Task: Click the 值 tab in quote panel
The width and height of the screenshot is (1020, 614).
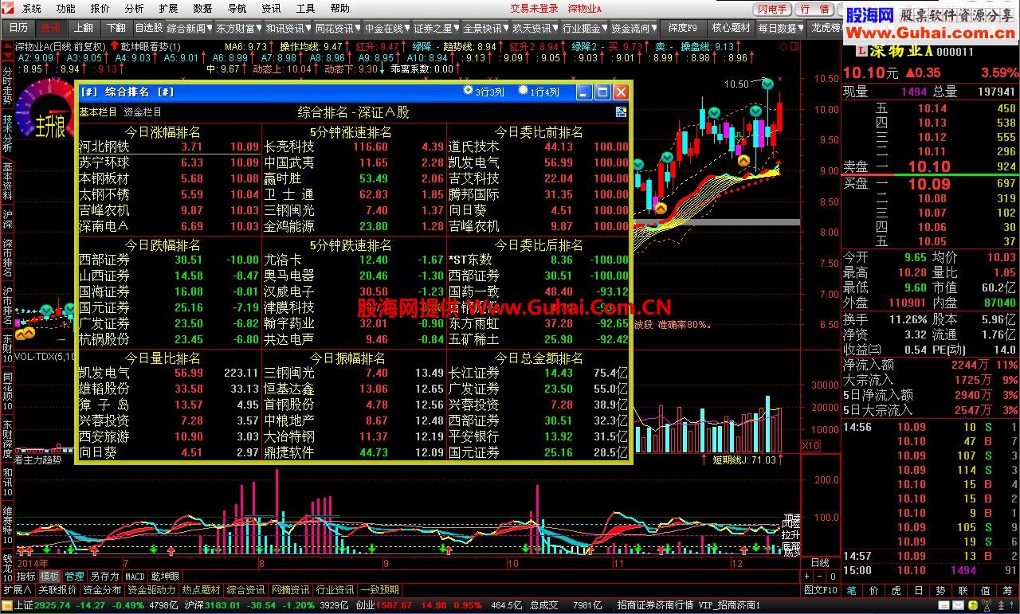Action: click(985, 590)
